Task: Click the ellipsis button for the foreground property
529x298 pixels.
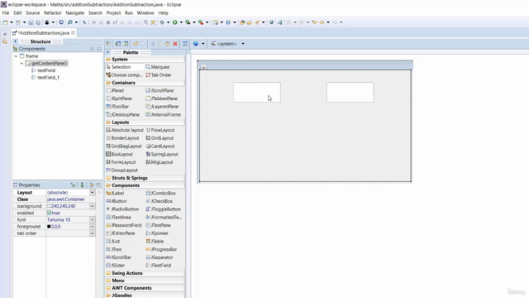Action: (92, 226)
